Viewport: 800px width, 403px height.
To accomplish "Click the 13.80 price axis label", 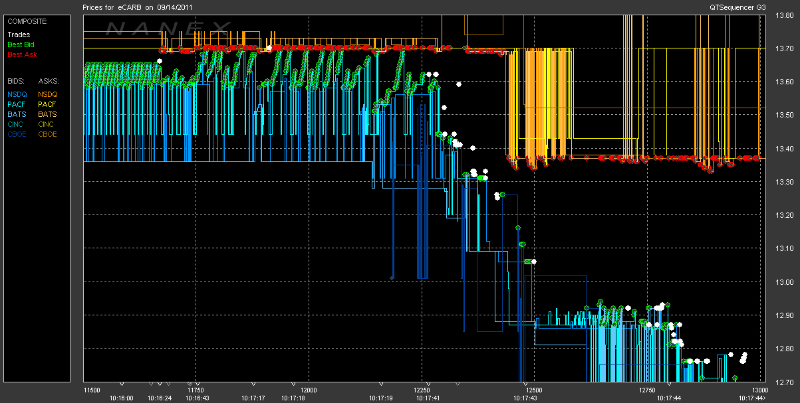I will pos(785,15).
